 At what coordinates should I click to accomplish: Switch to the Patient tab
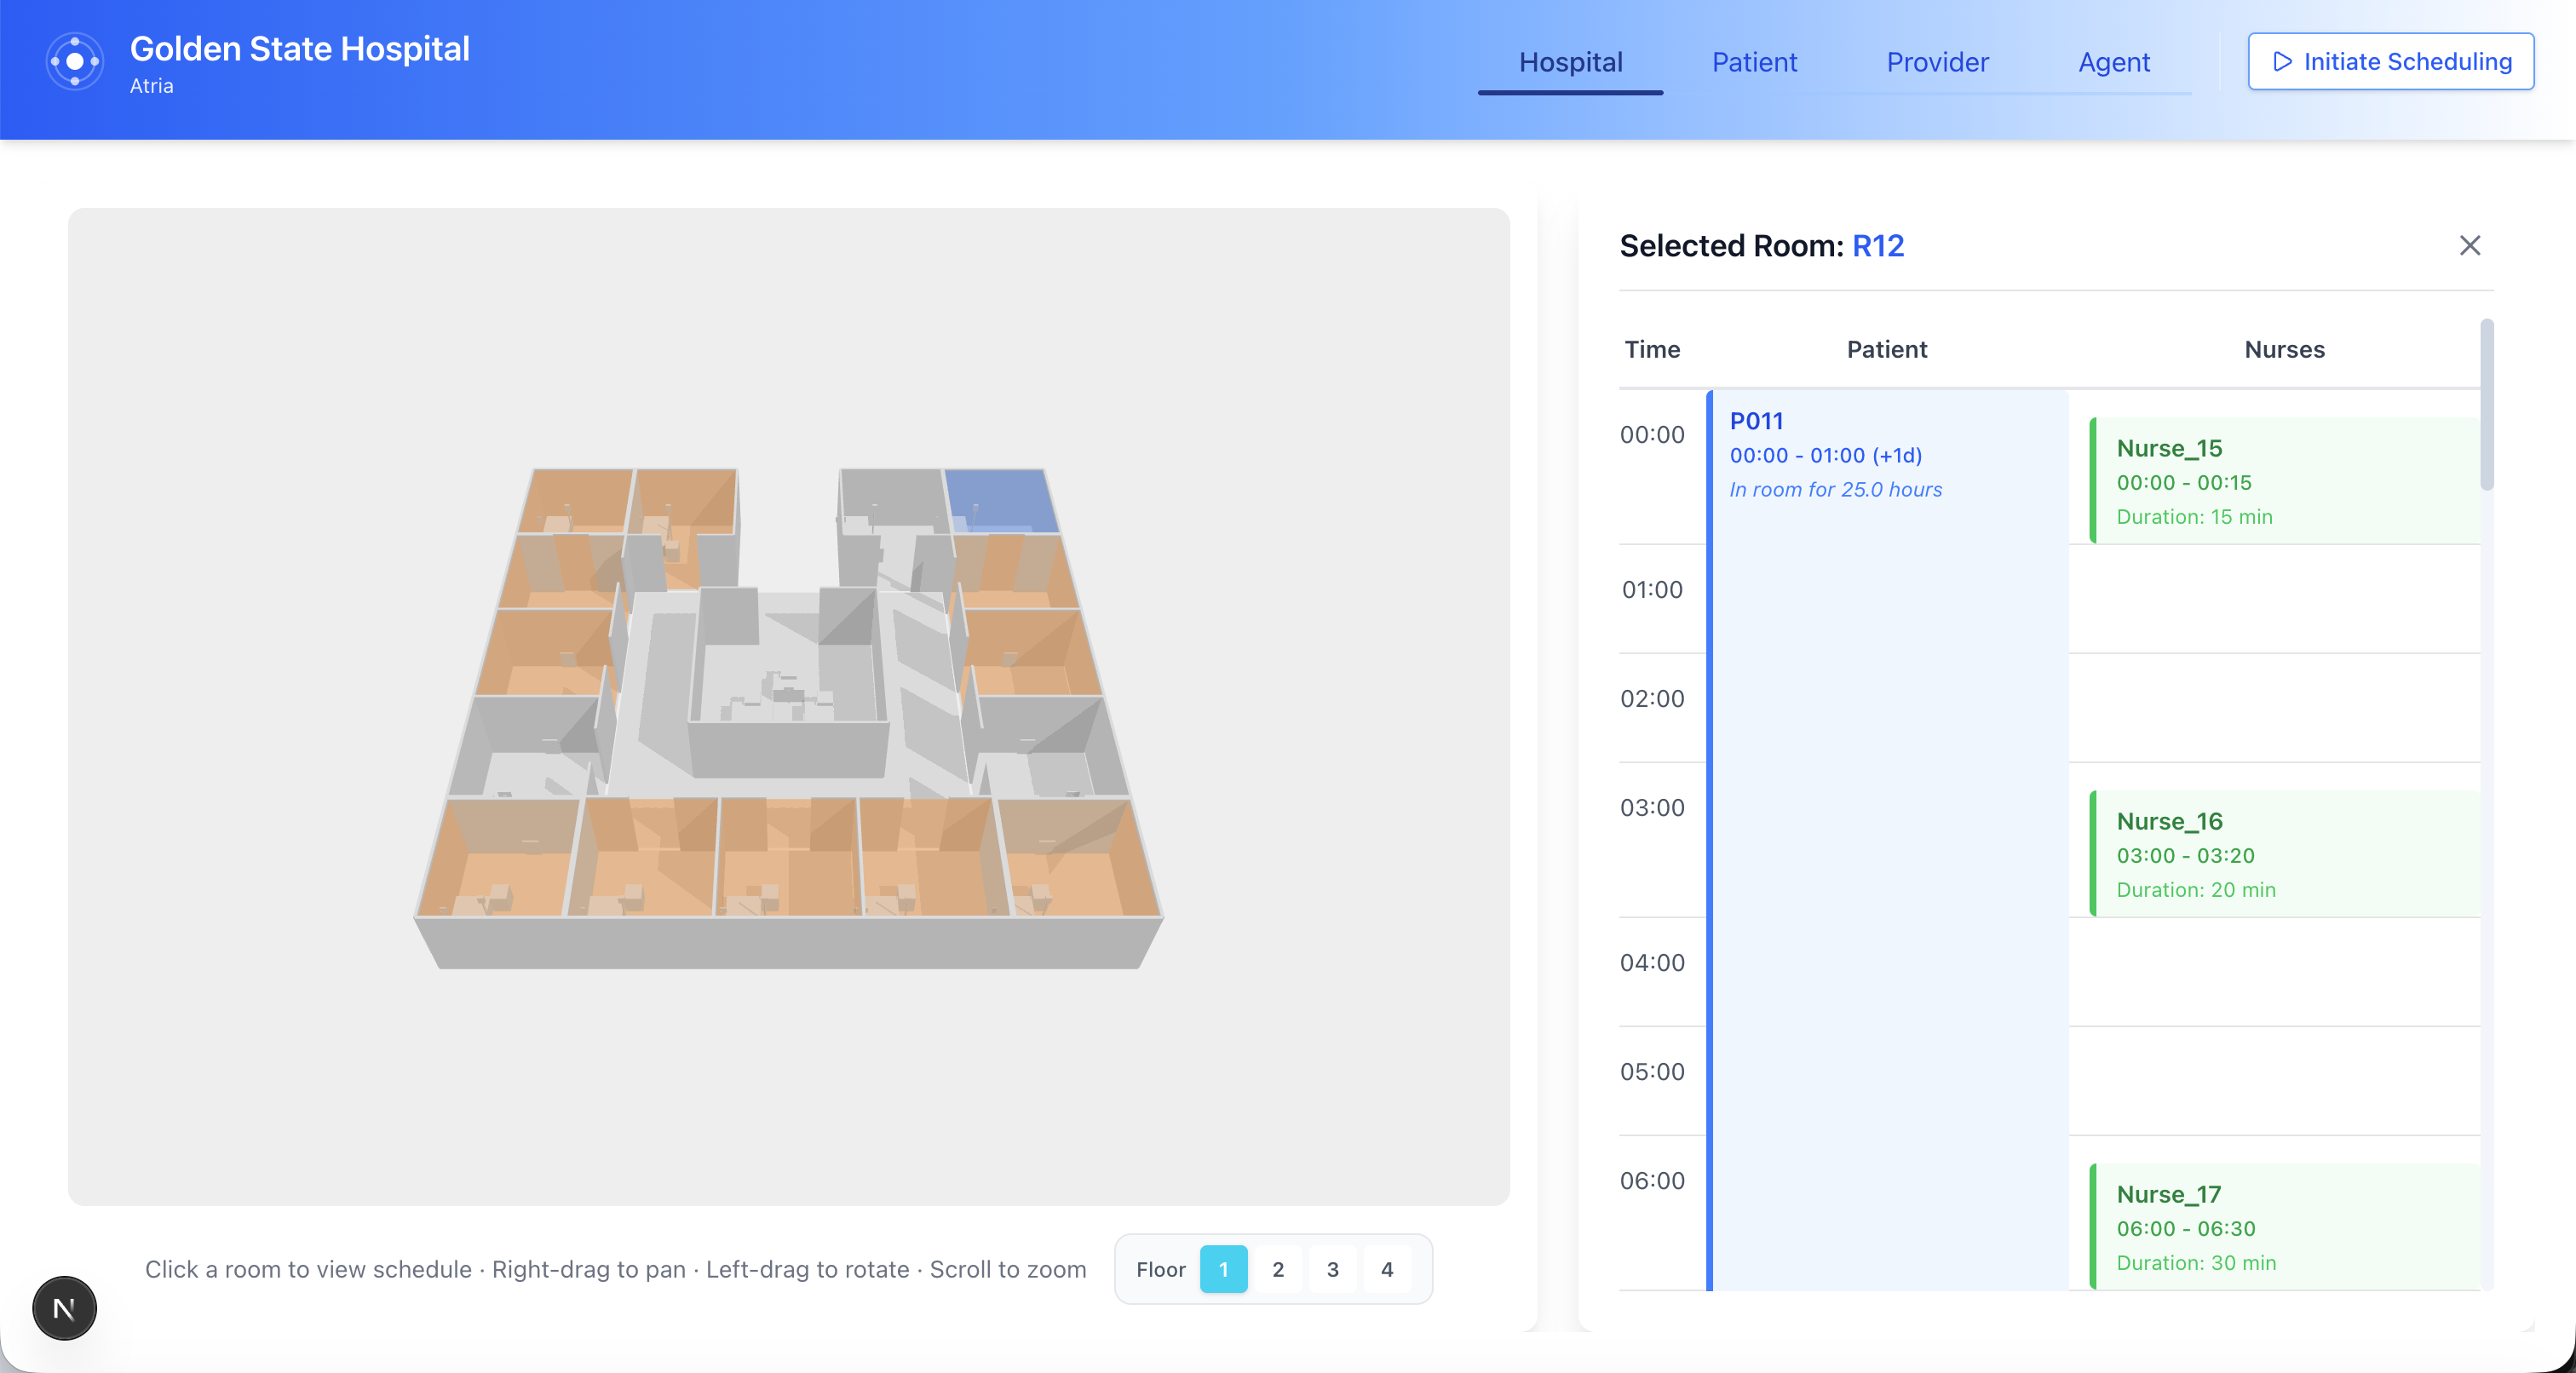coord(1753,62)
